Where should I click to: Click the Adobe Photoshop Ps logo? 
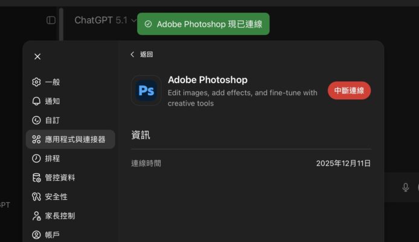pyautogui.click(x=146, y=90)
